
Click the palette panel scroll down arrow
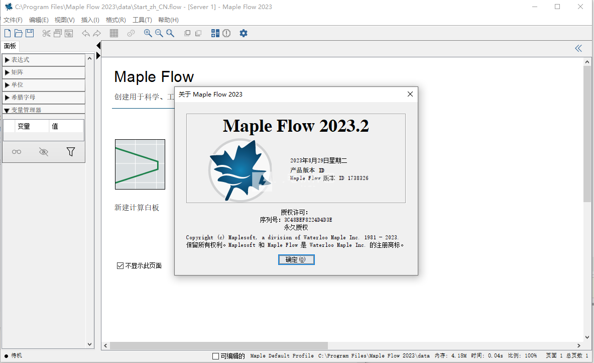click(x=90, y=344)
